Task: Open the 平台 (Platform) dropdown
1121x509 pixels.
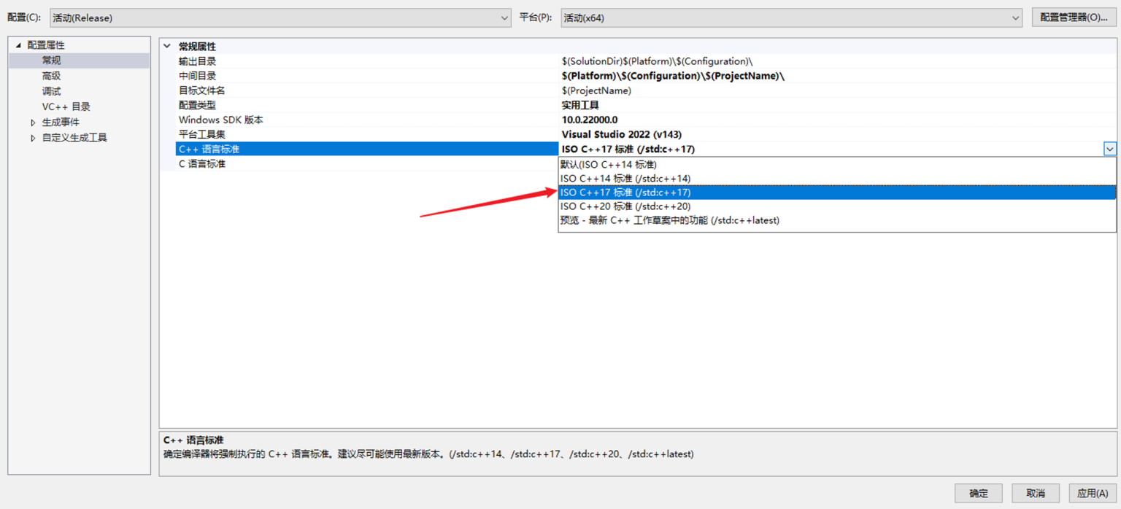Action: pos(791,18)
